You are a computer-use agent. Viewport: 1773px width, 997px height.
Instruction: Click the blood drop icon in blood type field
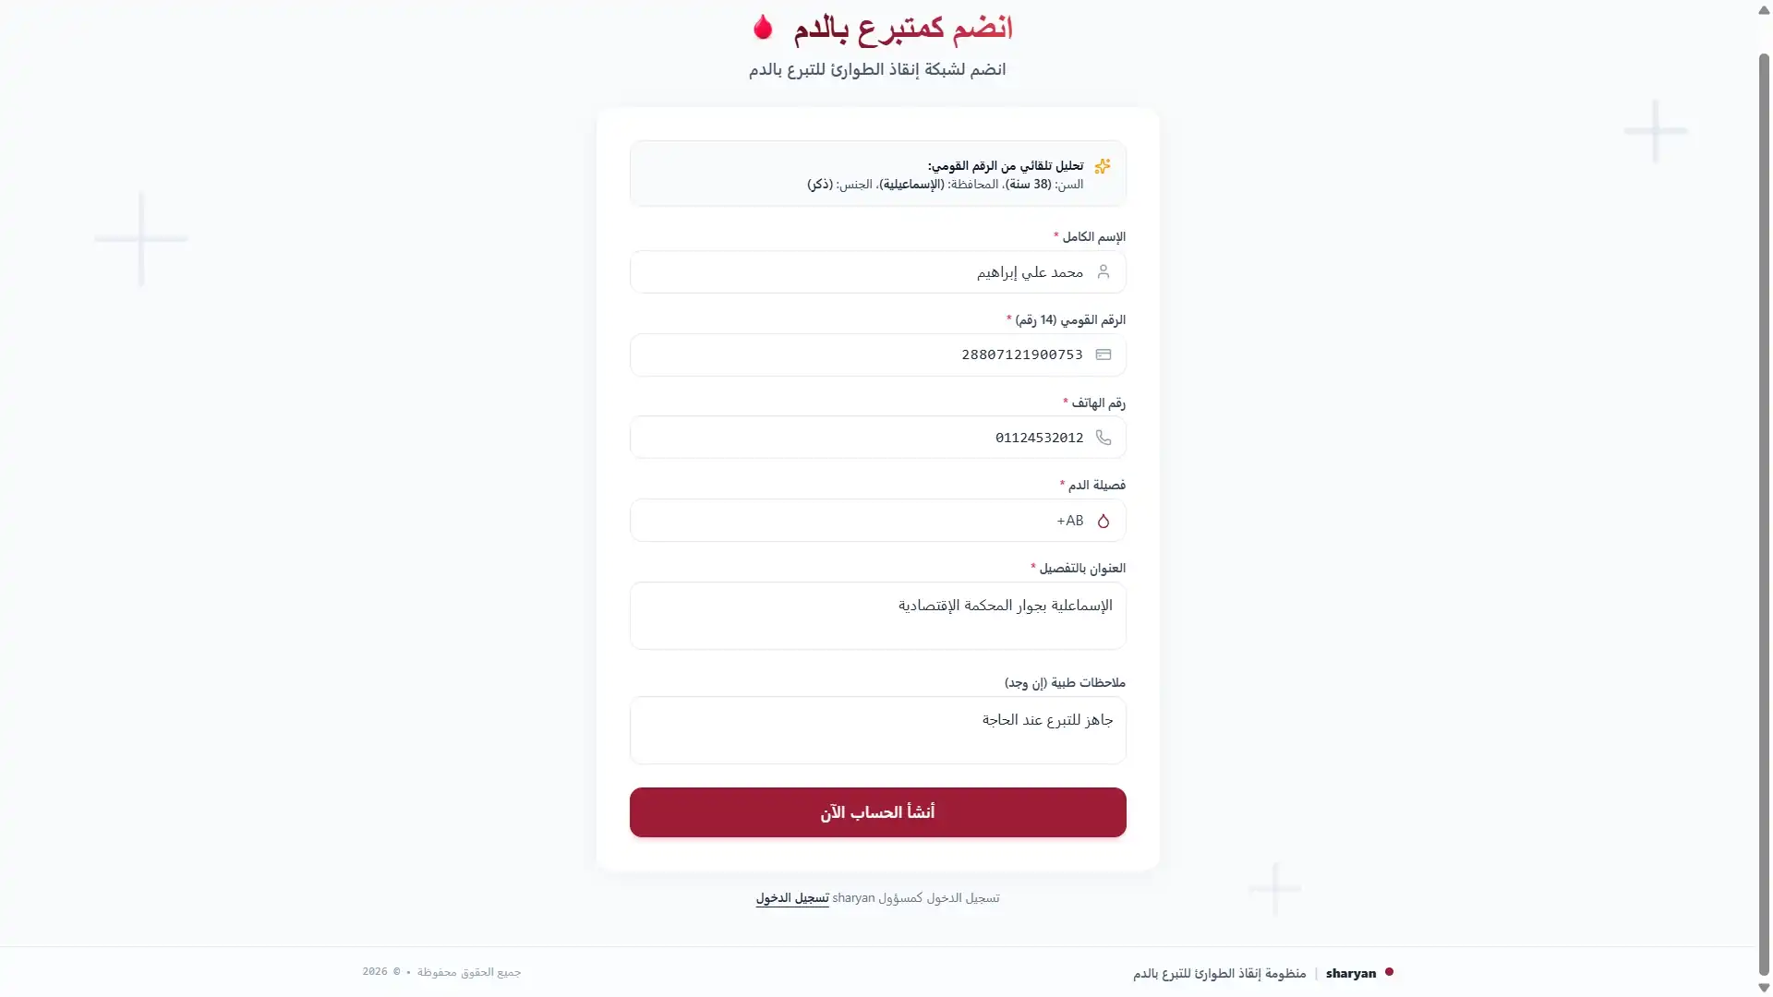pos(1103,521)
